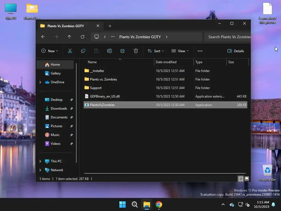
Task: Go forward with the right arrow
Action: coord(56,37)
